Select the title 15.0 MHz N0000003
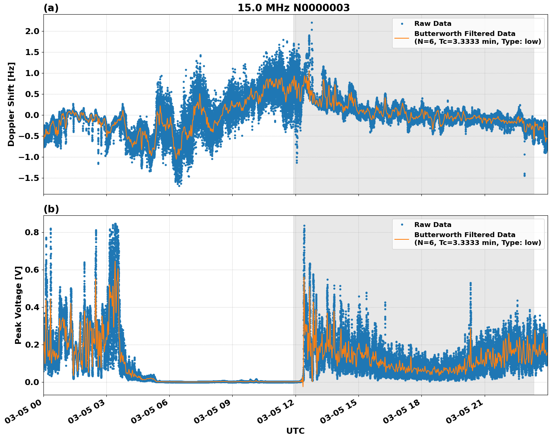This screenshot has width=551, height=439. click(x=294, y=6)
